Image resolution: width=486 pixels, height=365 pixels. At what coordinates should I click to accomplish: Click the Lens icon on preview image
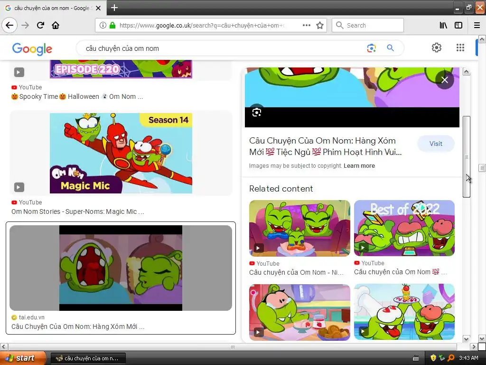click(x=257, y=112)
